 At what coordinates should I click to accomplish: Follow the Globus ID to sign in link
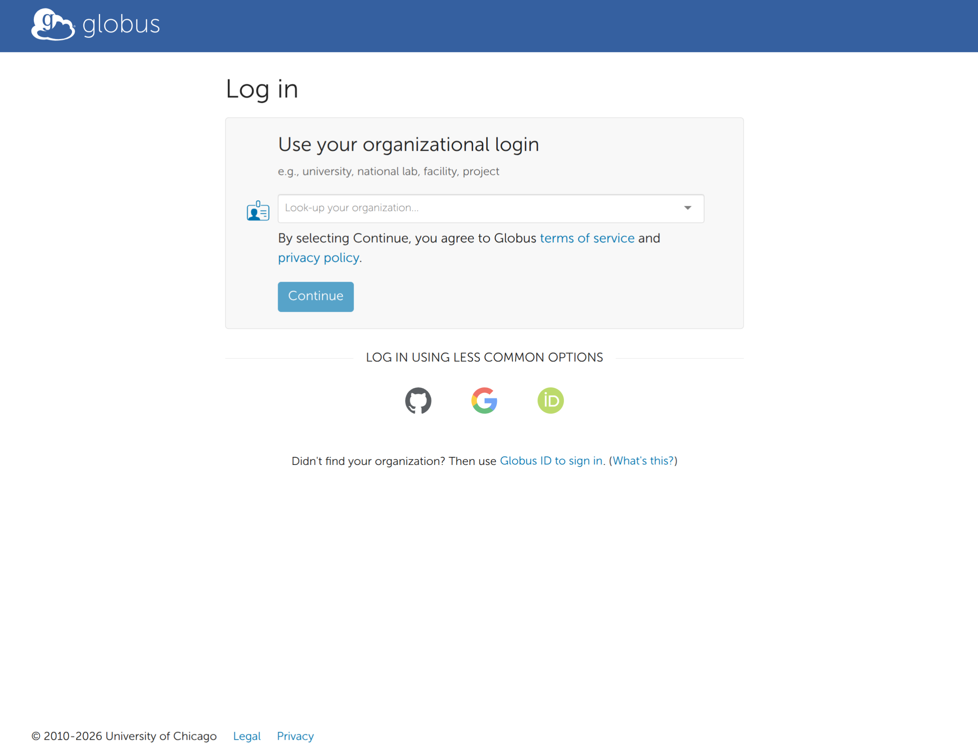(551, 461)
